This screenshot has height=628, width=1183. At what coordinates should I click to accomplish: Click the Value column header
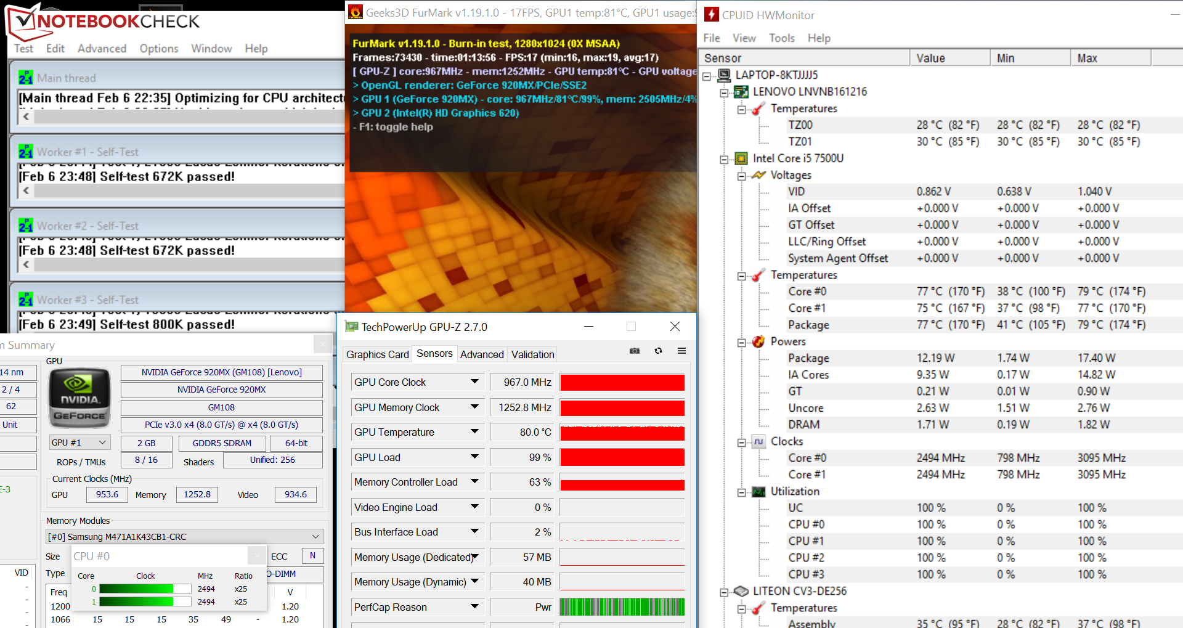[x=949, y=58]
